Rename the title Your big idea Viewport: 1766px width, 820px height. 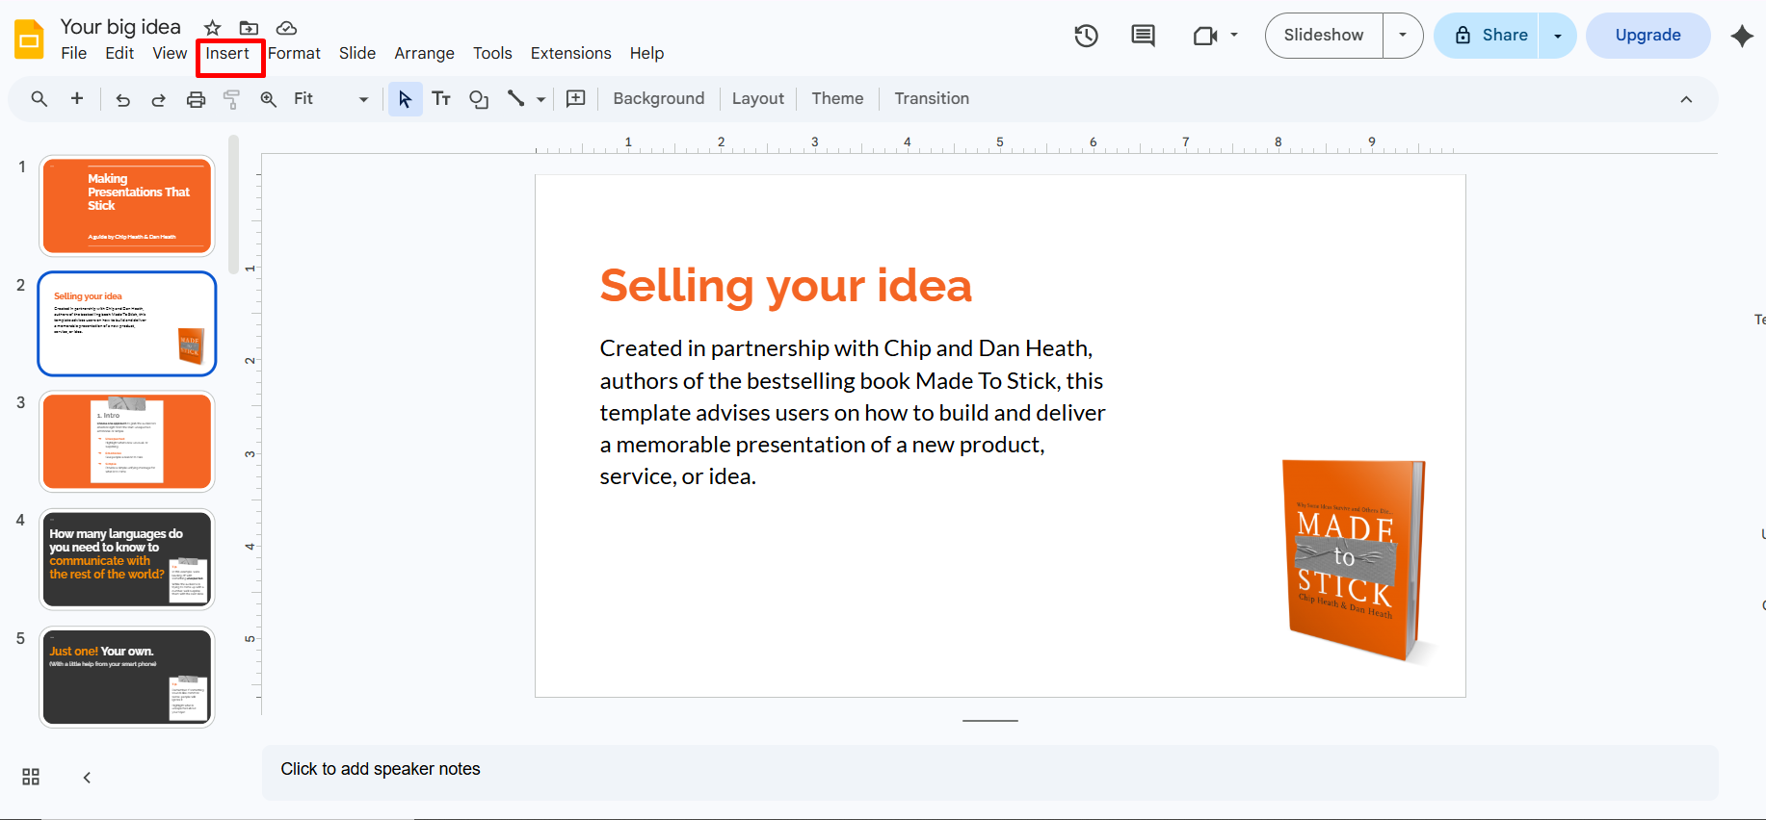[x=120, y=27]
